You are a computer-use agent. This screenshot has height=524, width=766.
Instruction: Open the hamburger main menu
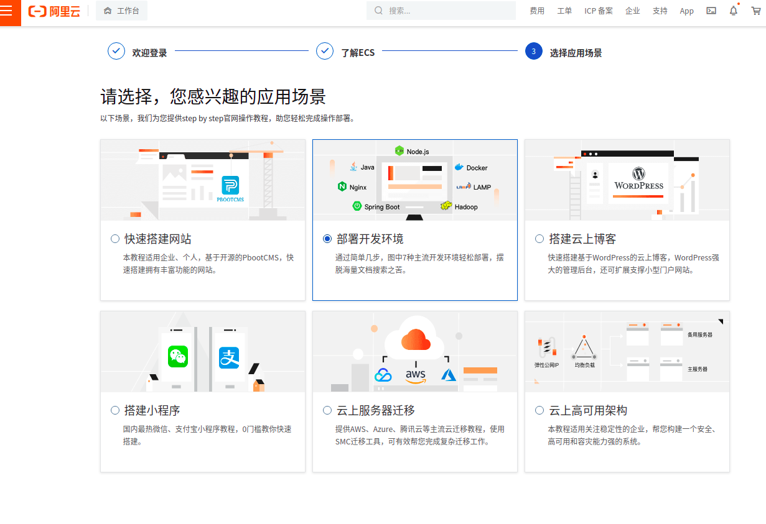[x=7, y=11]
